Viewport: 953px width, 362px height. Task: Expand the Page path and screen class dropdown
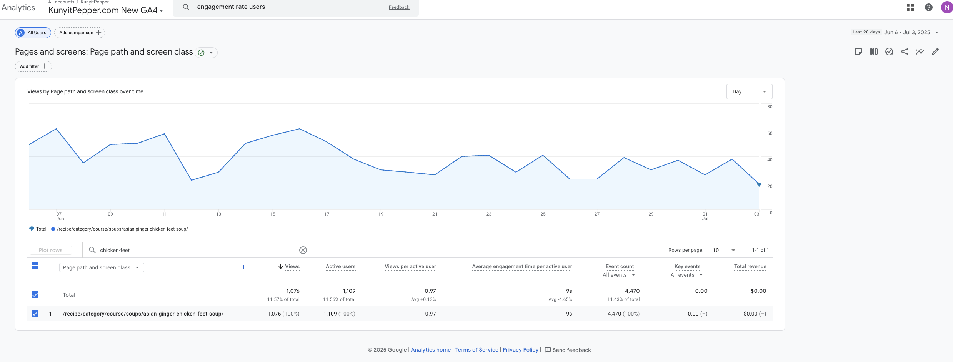point(101,267)
